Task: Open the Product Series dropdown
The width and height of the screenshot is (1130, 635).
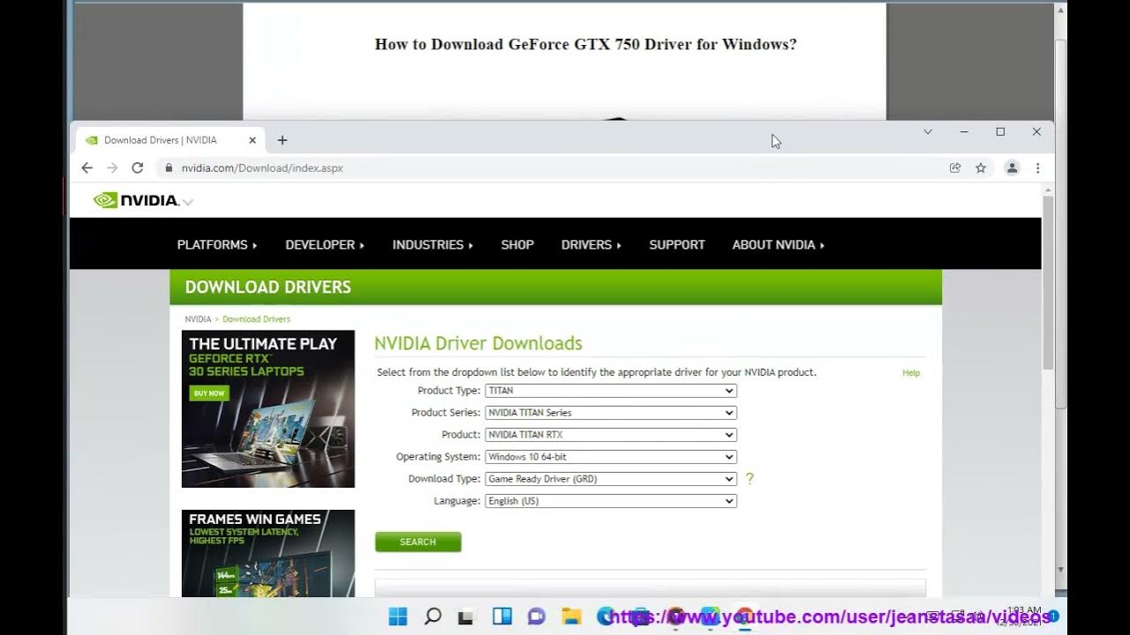Action: click(611, 413)
